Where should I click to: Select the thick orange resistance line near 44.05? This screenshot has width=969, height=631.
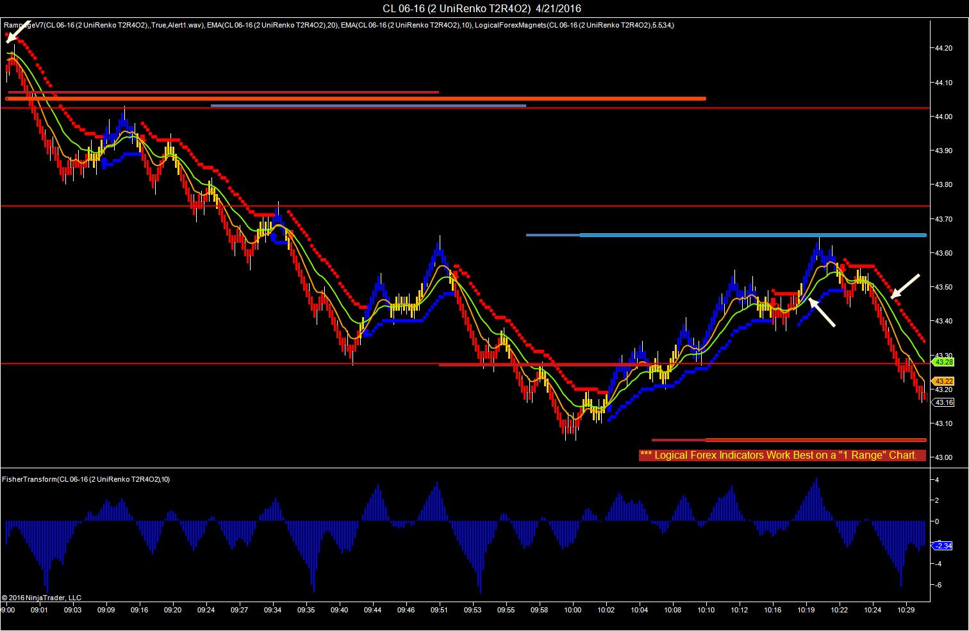pos(356,99)
